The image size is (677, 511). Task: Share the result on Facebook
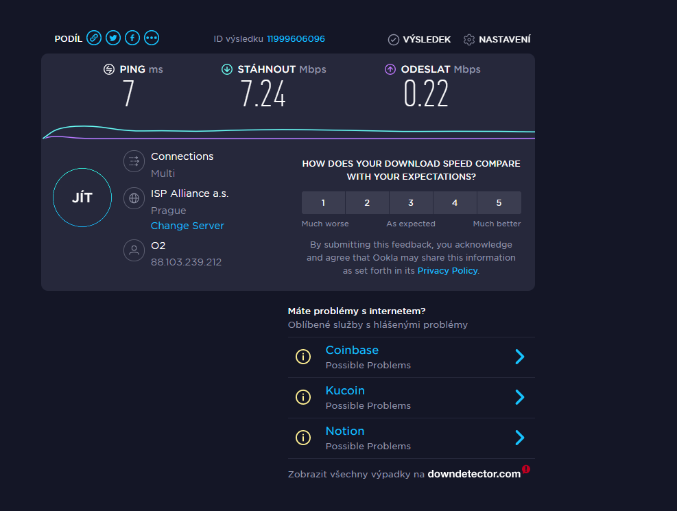pos(132,38)
